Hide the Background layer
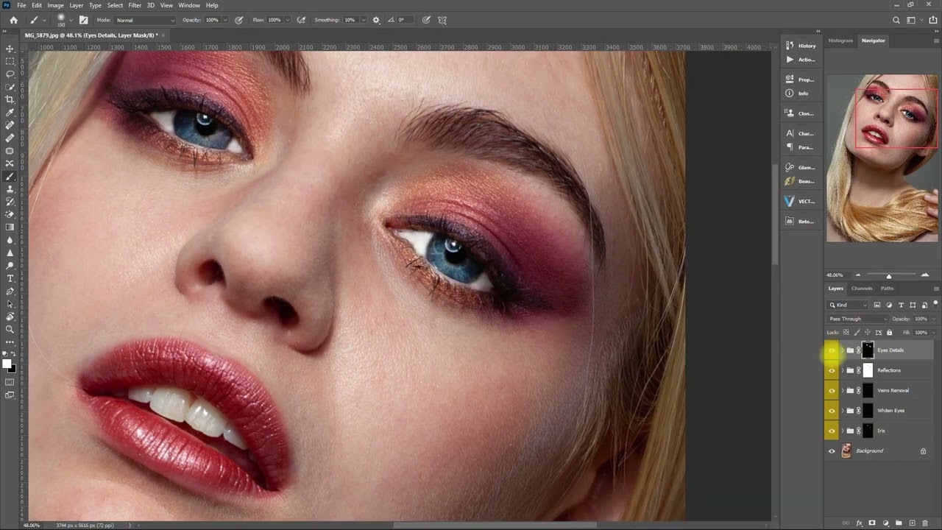942x530 pixels. [832, 451]
